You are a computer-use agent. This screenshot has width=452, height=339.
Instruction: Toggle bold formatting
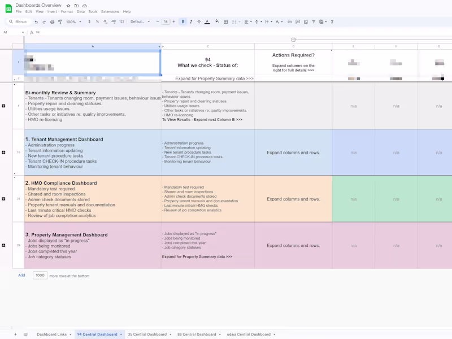pyautogui.click(x=184, y=21)
